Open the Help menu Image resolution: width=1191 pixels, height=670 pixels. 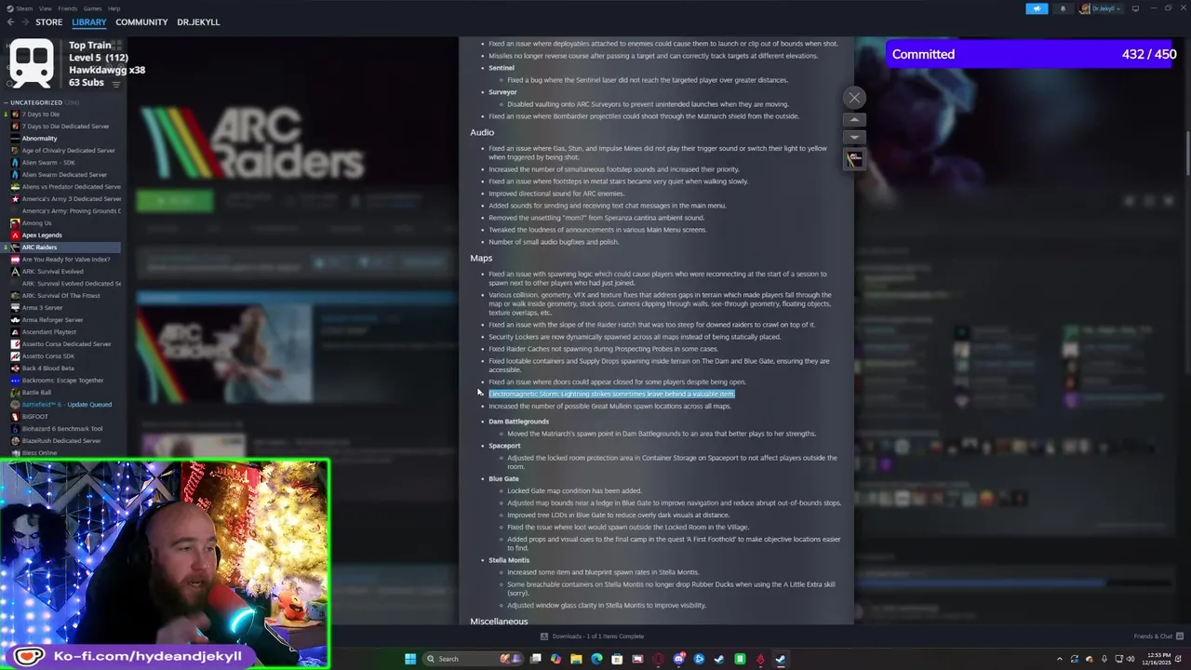coord(114,8)
